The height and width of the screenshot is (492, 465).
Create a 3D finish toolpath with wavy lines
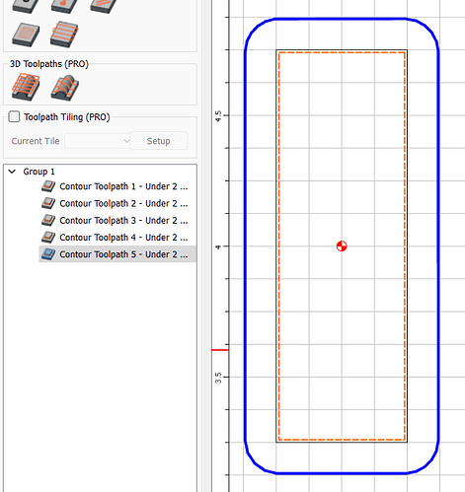click(x=65, y=88)
